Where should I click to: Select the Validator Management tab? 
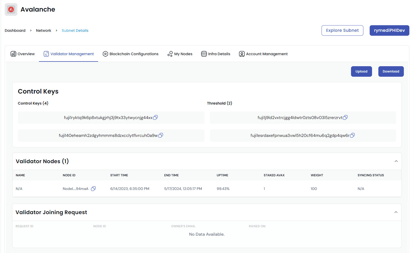coord(69,54)
